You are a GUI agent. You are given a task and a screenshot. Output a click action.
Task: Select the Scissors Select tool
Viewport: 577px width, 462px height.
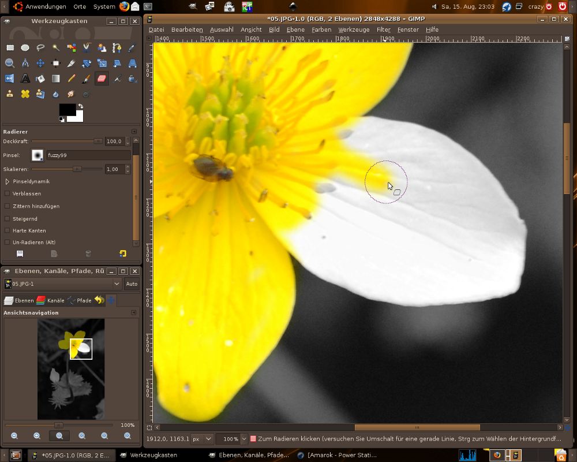coord(87,47)
